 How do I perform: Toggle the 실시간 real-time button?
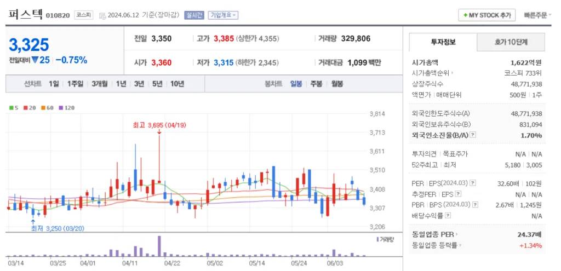[x=194, y=15]
